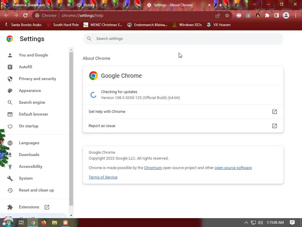Image resolution: width=302 pixels, height=227 pixels.
Task: Click sidebar scrollbar up arrow
Action: pyautogui.click(x=71, y=50)
